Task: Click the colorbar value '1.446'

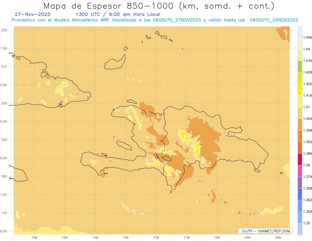Action: 308,37
